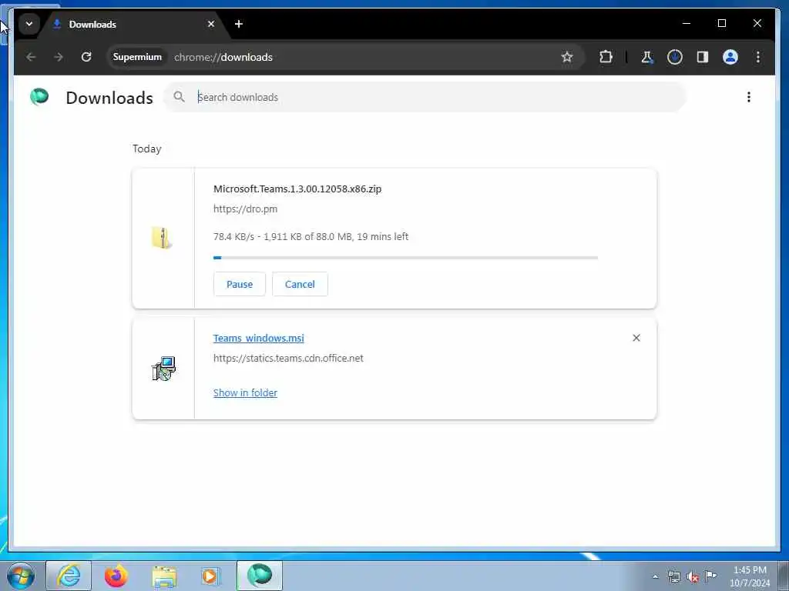
Task: Go forward with the forward arrow
Action: (59, 57)
